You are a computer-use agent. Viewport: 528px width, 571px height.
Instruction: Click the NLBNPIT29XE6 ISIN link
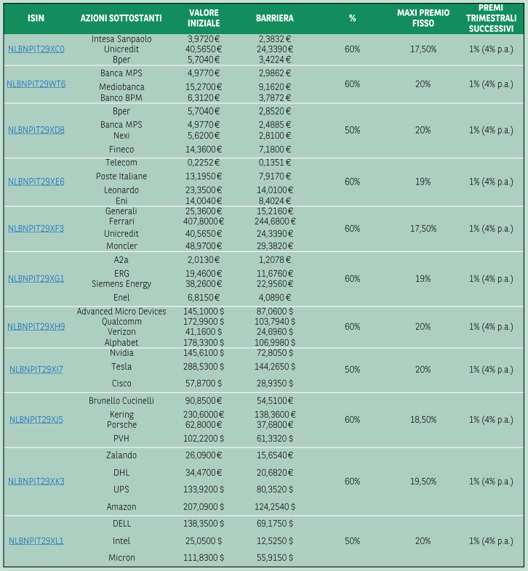tap(36, 182)
